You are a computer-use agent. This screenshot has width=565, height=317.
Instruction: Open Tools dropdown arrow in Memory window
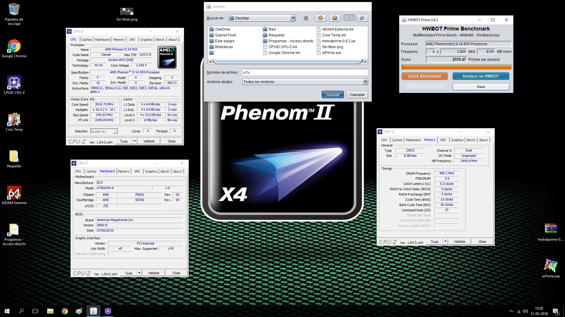click(445, 242)
